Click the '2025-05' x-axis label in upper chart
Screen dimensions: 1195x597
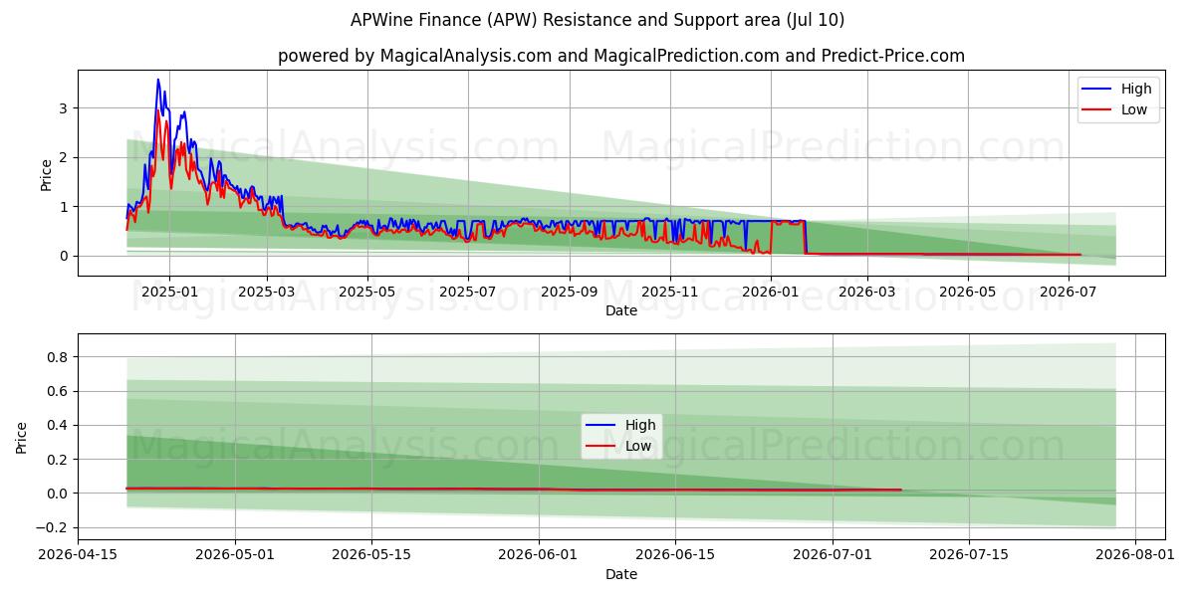pyautogui.click(x=367, y=293)
